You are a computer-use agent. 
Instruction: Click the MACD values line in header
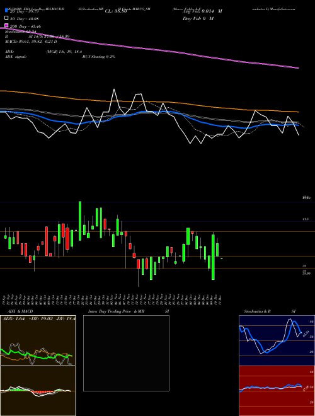pos(31,42)
